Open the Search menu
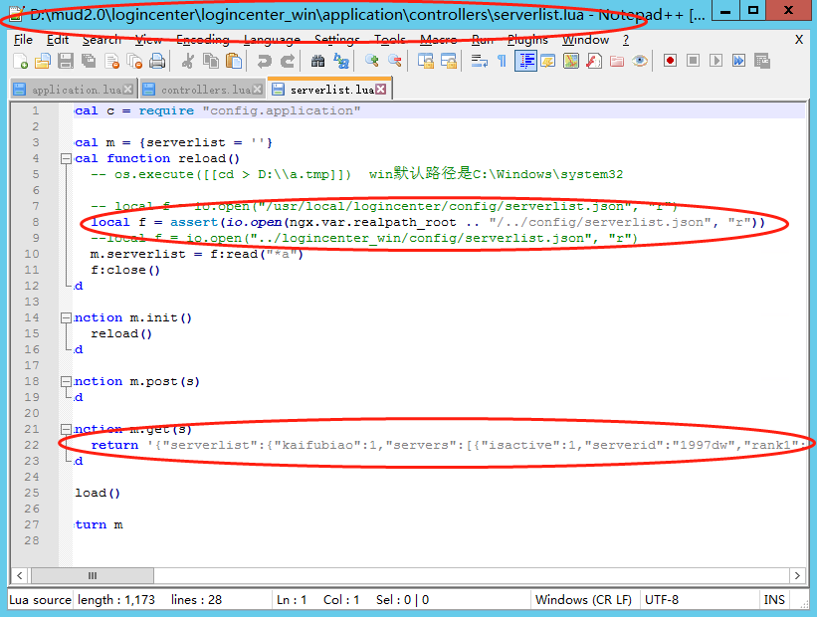Image resolution: width=817 pixels, height=617 pixels. tap(102, 40)
